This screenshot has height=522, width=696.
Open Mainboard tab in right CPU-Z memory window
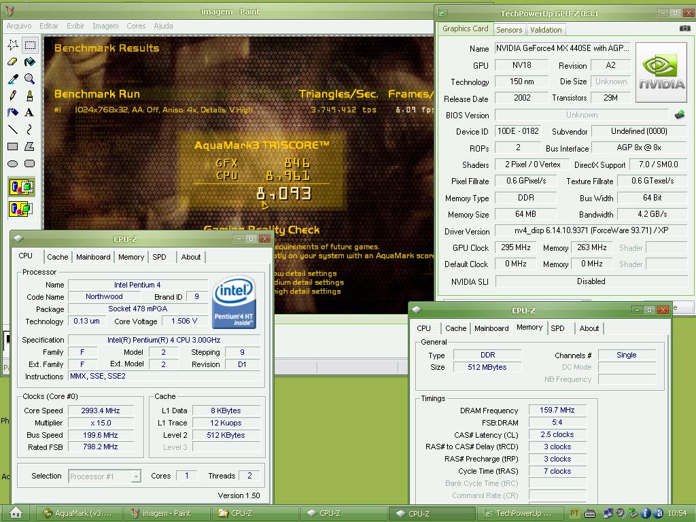[x=491, y=328]
